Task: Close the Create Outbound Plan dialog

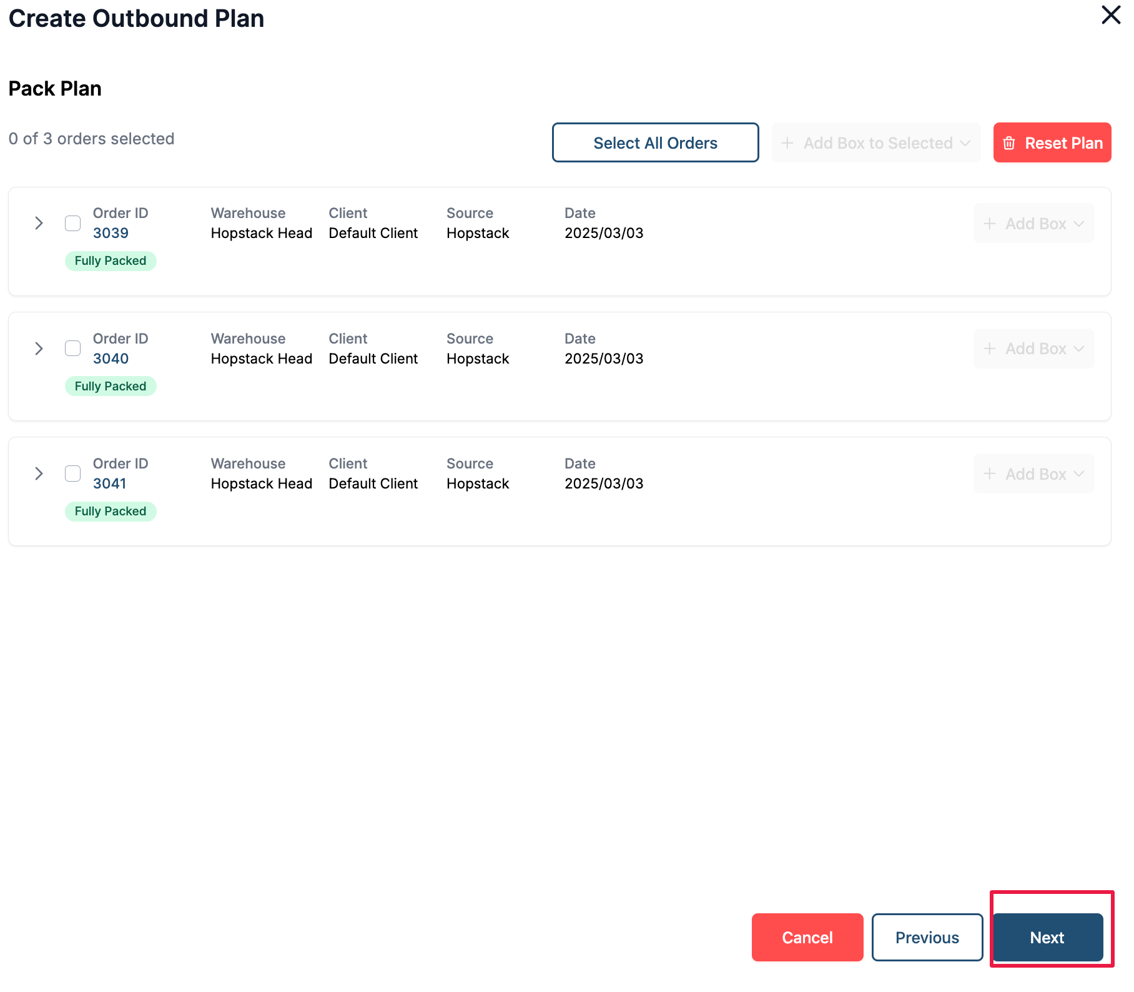Action: coord(1110,15)
